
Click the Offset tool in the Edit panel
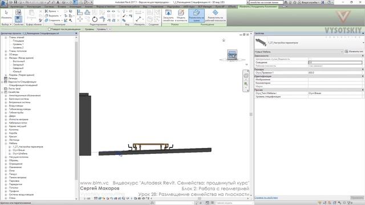coord(87,13)
